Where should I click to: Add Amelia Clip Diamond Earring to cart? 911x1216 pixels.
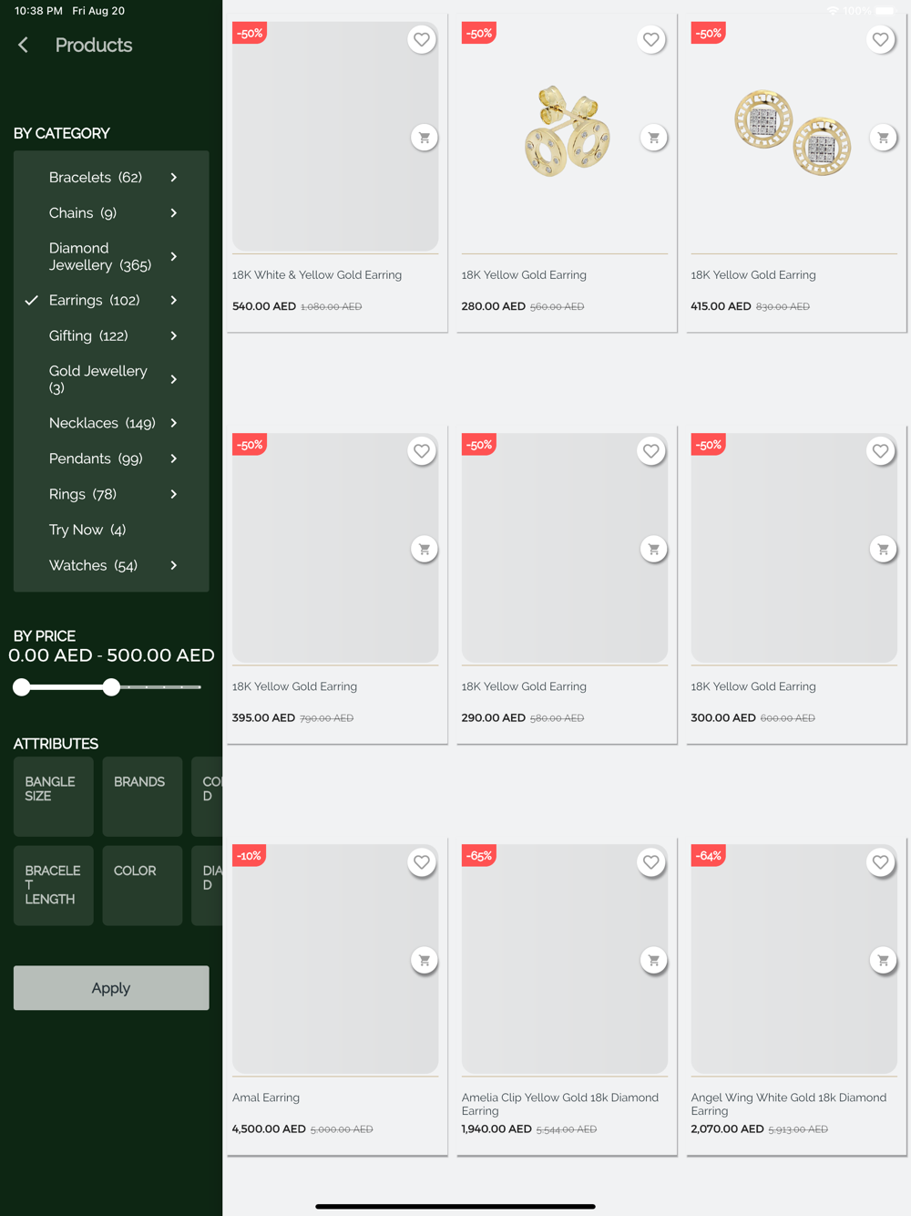coord(654,960)
